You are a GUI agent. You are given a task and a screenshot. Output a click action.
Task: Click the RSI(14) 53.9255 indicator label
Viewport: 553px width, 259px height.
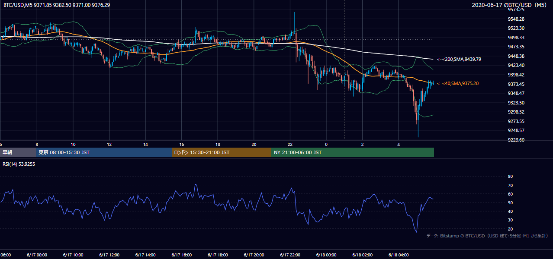(x=19, y=164)
